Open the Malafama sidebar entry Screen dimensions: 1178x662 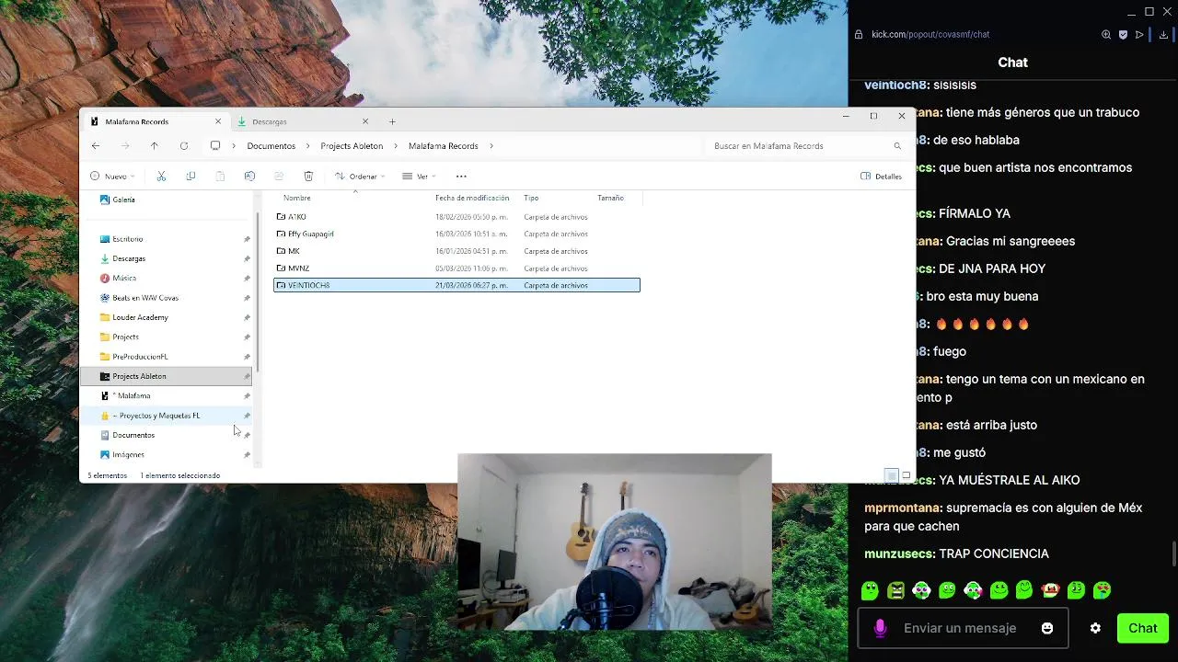tap(133, 395)
